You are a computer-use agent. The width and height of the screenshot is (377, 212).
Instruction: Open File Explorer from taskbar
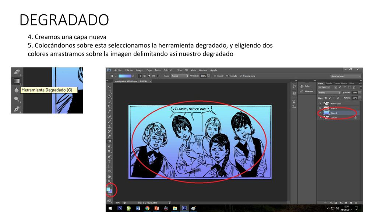pos(175,208)
